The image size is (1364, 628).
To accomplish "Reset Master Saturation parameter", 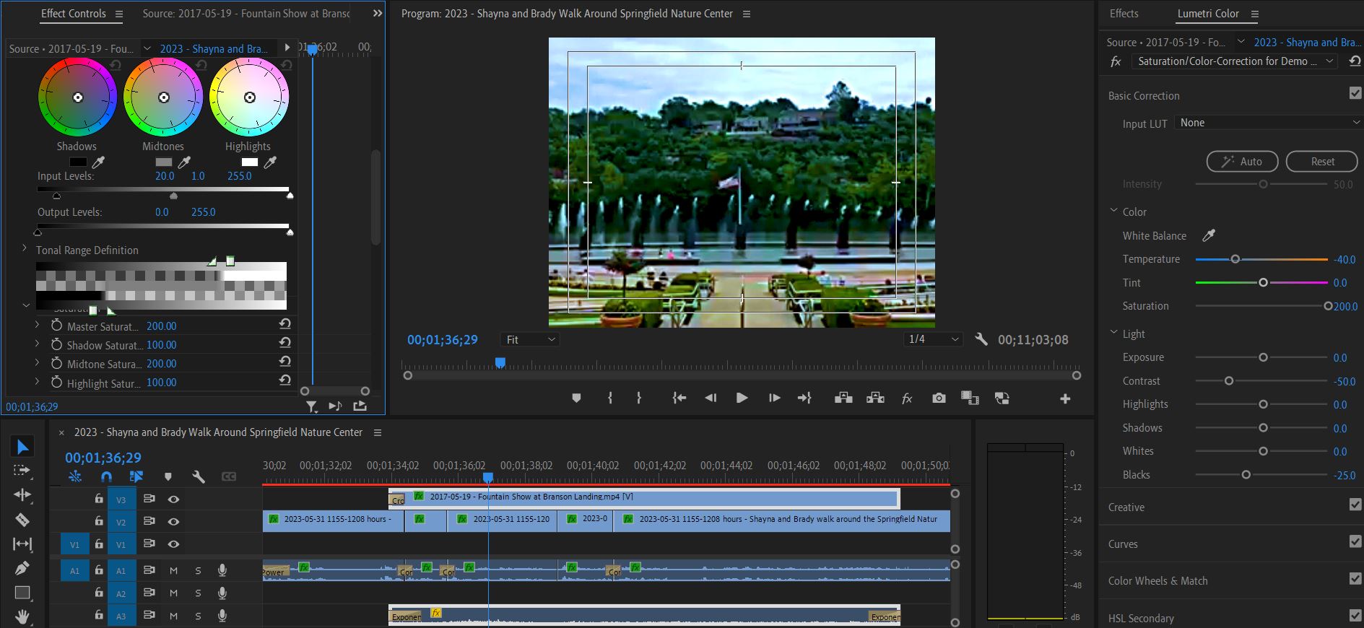I will coord(285,324).
